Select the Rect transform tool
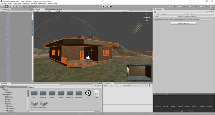The image size is (215, 115). pyautogui.click(x=17, y=6)
